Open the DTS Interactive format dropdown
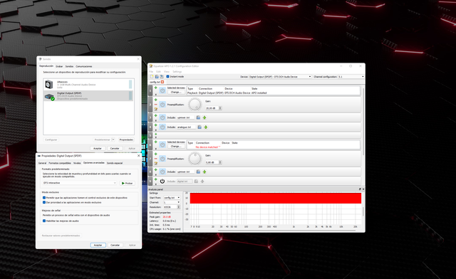This screenshot has width=456, height=279. pyautogui.click(x=80, y=183)
